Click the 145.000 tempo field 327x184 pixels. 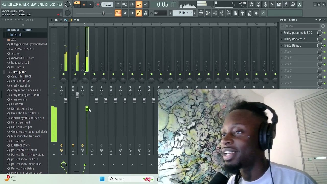[x=107, y=4]
